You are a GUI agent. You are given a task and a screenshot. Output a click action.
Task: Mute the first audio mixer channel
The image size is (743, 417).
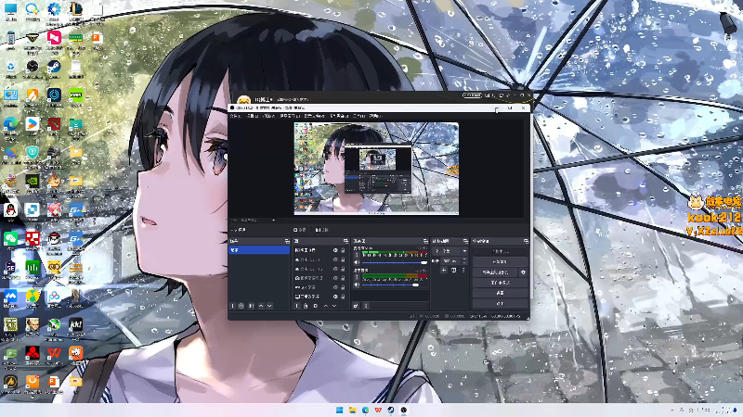pyautogui.click(x=357, y=262)
